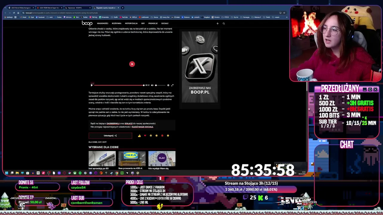Switch to LEGO Marvel Wieża Avengers tab
This screenshot has width=383, height=215.
pos(21,8)
